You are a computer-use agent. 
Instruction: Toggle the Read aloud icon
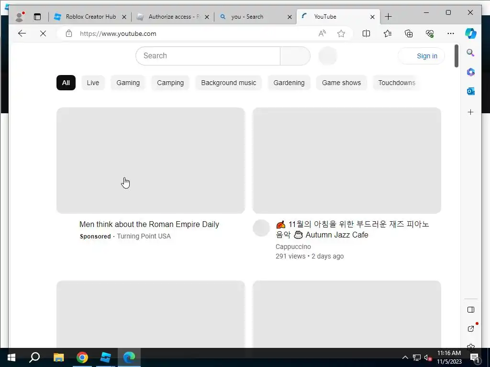322,33
